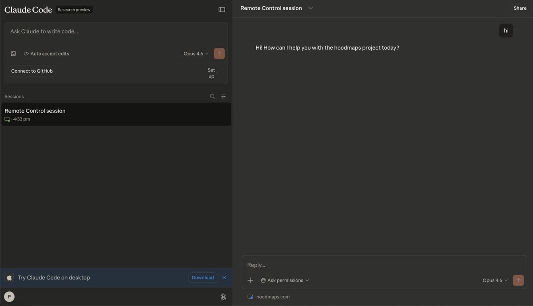
Task: Collapse the sidebar panel icon
Action: tap(222, 9)
